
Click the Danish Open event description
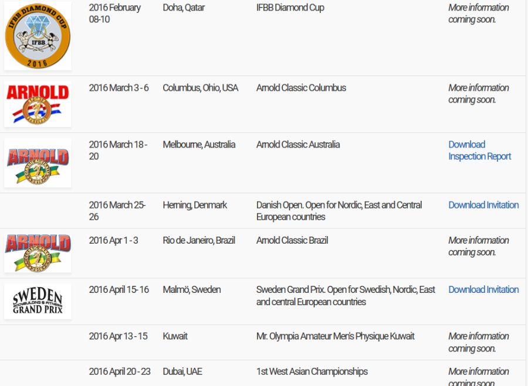click(339, 211)
